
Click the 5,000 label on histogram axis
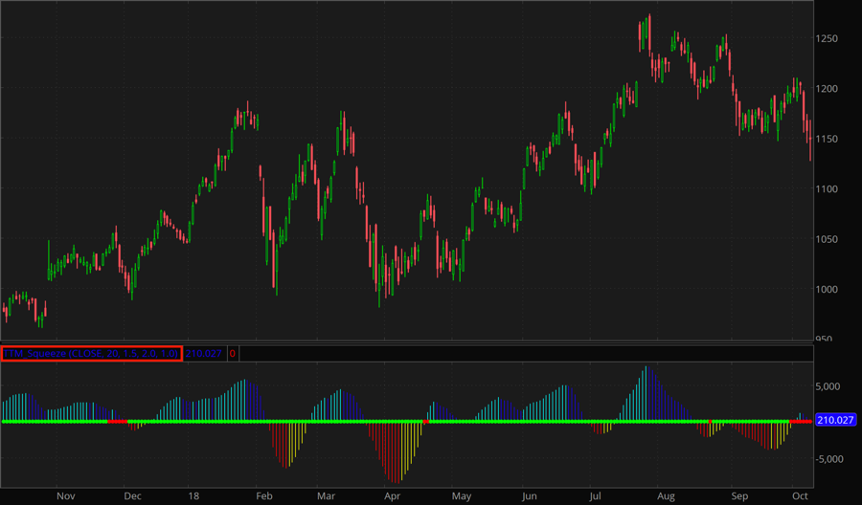pos(829,385)
